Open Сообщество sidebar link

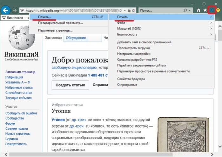tap(15, 118)
